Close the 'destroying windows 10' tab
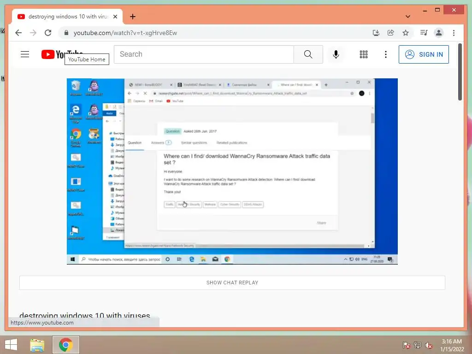 pos(115,17)
